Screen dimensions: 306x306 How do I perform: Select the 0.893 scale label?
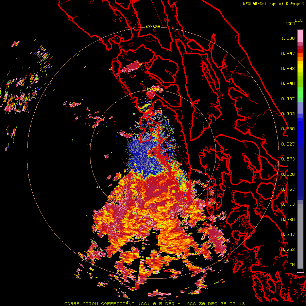click(x=288, y=68)
